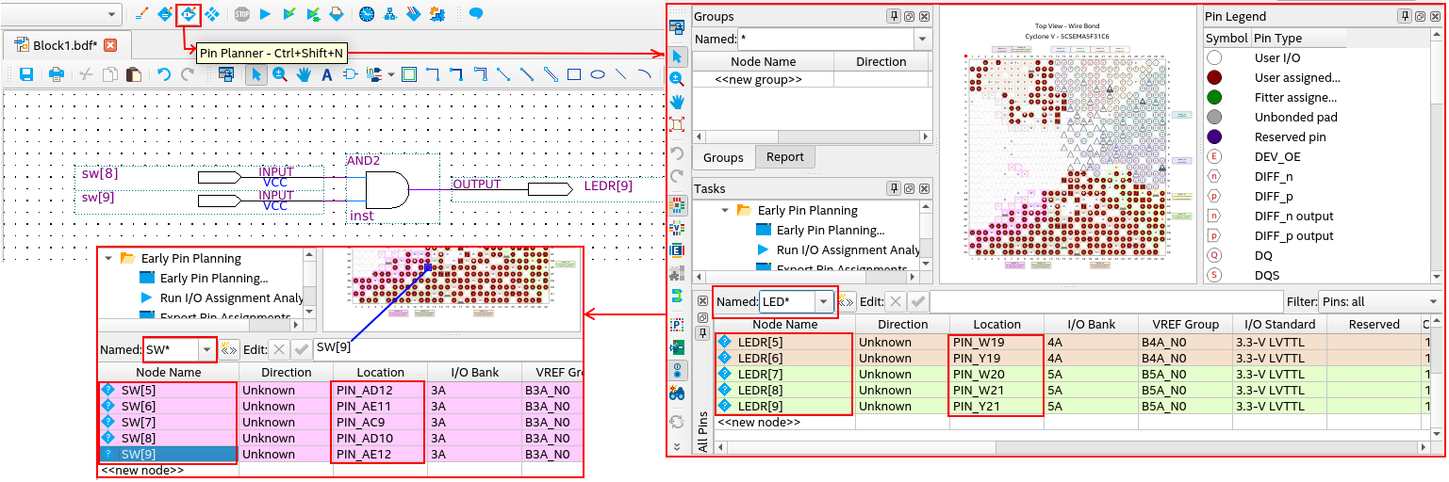Click the VREF Group header in LED table
The image size is (1449, 482).
tap(1185, 324)
